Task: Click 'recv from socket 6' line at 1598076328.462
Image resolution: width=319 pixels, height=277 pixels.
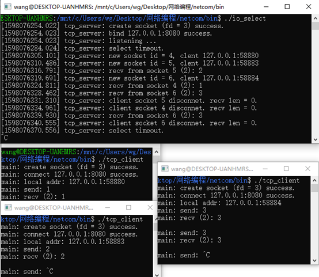Action: tap(102, 93)
